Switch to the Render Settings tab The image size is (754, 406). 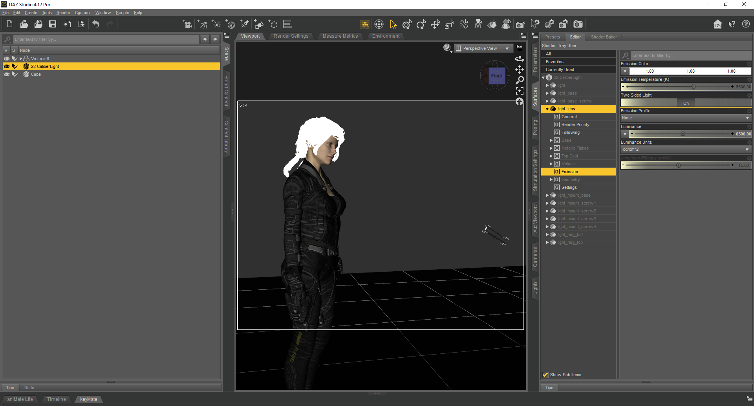click(x=291, y=36)
